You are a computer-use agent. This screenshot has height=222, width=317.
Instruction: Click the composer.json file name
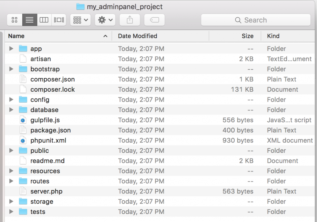53,79
